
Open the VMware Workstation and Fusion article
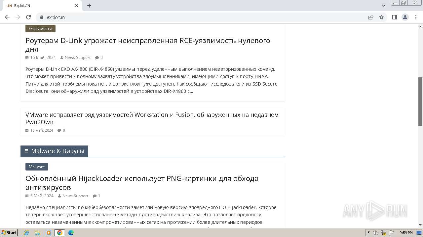[152, 118]
